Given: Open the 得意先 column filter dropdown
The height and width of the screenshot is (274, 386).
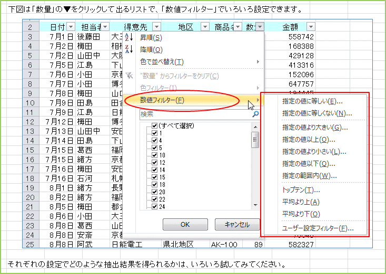Looking at the screenshot, I should point(156,27).
